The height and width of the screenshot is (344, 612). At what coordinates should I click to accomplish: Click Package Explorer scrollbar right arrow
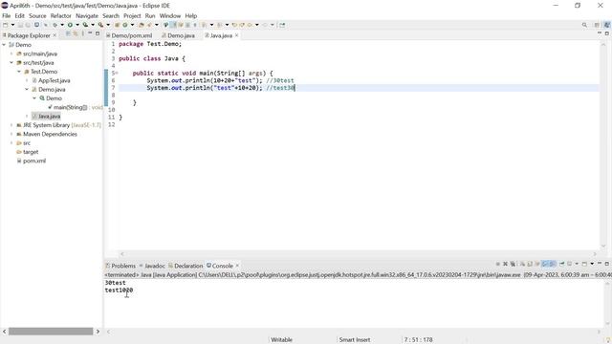[98, 332]
